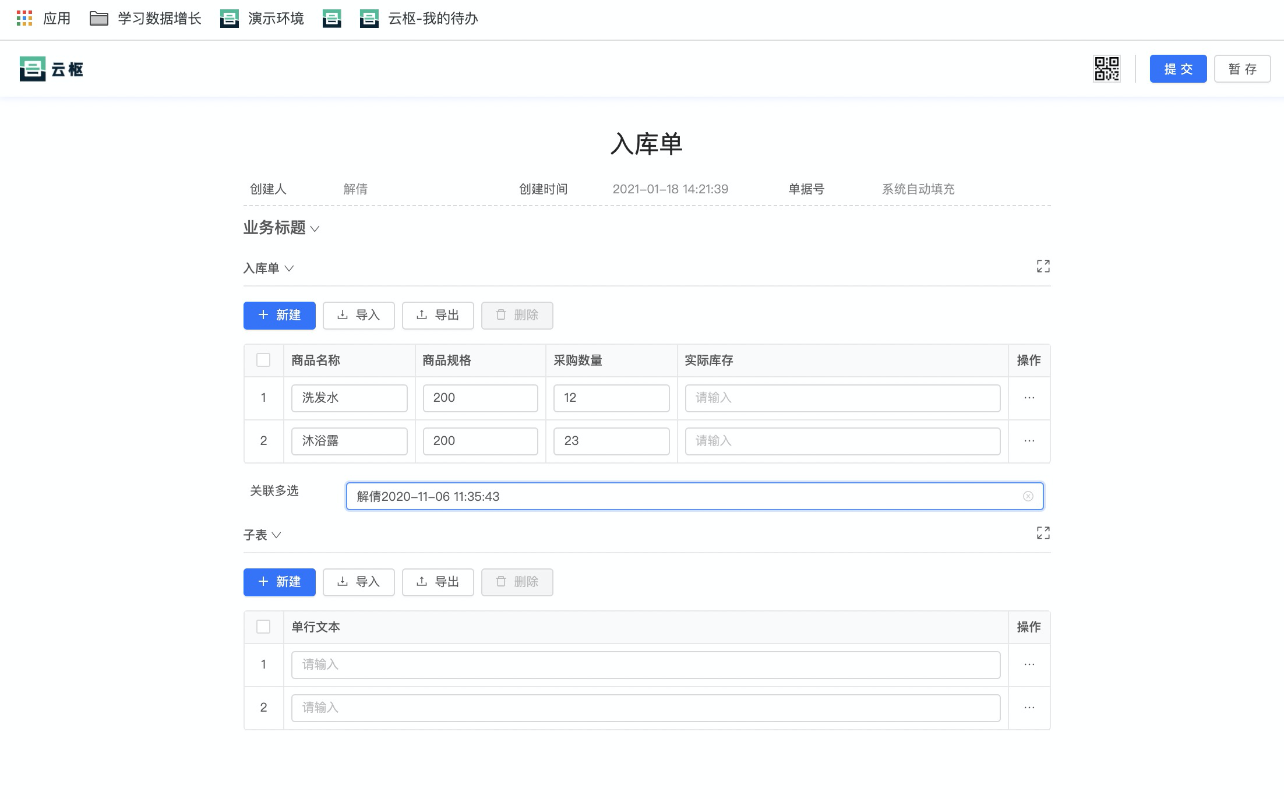Edit 商品规格 in row 1
The width and height of the screenshot is (1284, 799).
pos(481,398)
